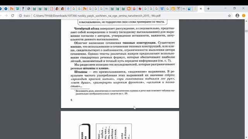Image resolution: width=248 pixels, height=139 pixels.
Task: Click the bold phrase "типовые конструкции"
Action: click(139, 43)
